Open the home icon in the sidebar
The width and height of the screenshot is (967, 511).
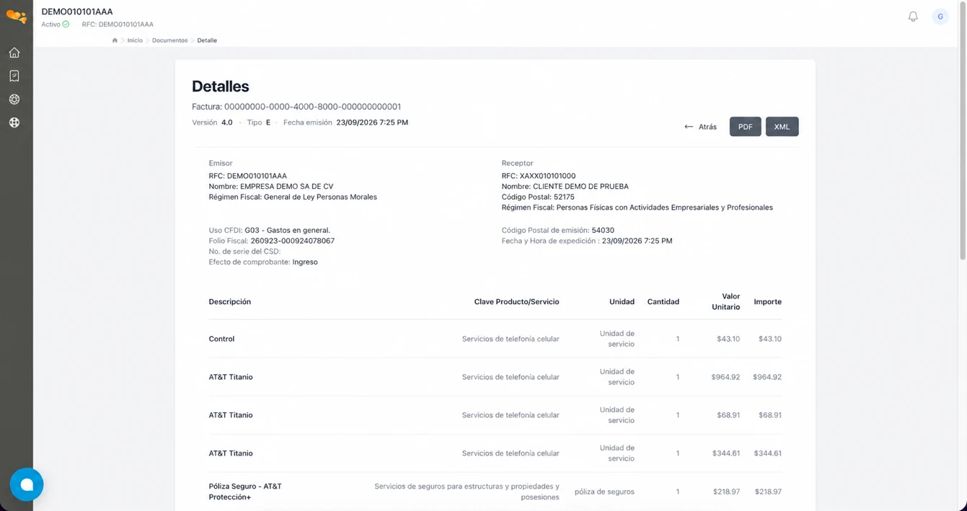[x=14, y=53]
